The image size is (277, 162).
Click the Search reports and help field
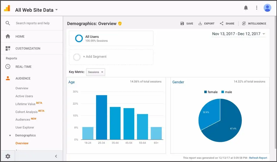point(33,23)
